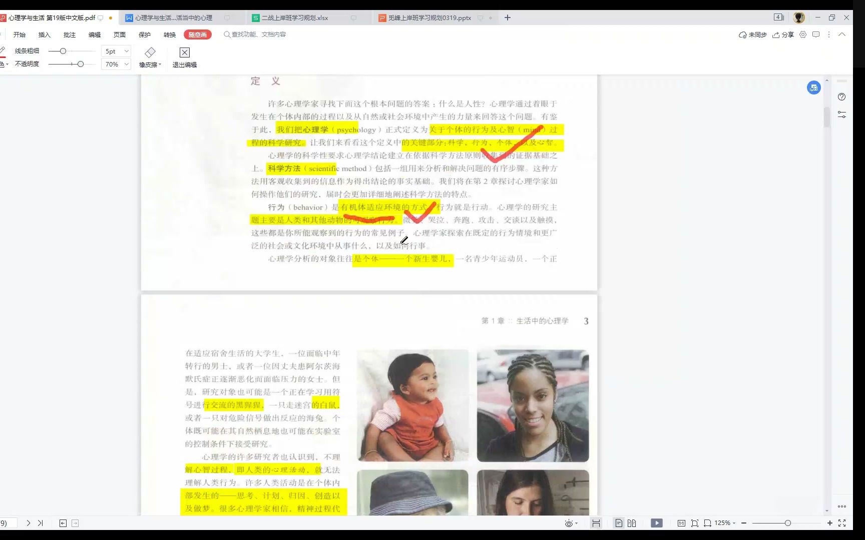This screenshot has height=540, width=865.
Task: Open the 转换 menu tab
Action: 170,34
